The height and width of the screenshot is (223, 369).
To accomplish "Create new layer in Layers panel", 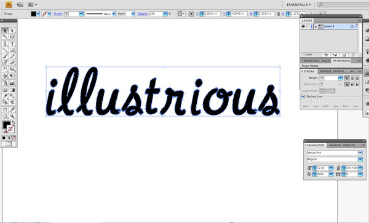I will (344, 55).
